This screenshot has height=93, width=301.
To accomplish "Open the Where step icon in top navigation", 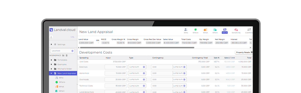I will pyautogui.click(x=195, y=29).
